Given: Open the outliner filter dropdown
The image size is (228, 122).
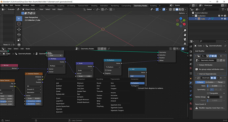Looking at the screenshot, I should tap(223, 10).
